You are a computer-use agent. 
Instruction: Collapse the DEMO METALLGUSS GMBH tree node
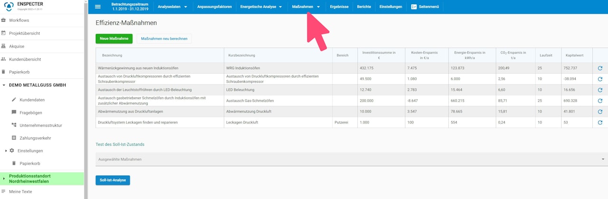tap(4, 85)
